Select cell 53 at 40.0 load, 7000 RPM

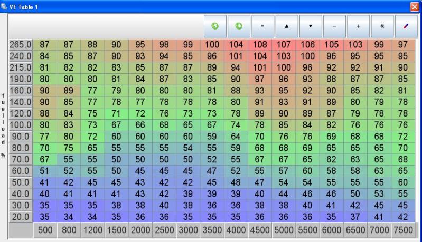pos(379,194)
